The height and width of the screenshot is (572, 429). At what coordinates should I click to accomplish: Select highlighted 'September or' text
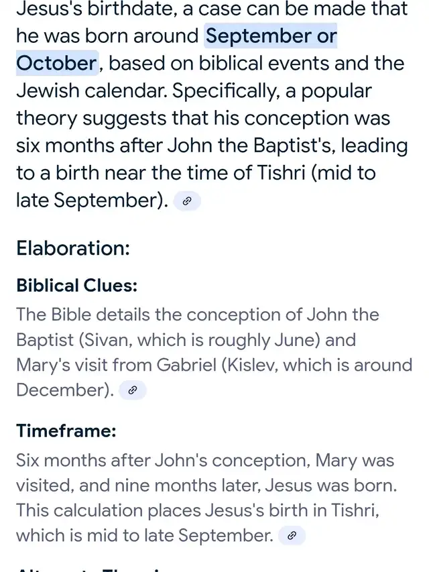coord(271,36)
